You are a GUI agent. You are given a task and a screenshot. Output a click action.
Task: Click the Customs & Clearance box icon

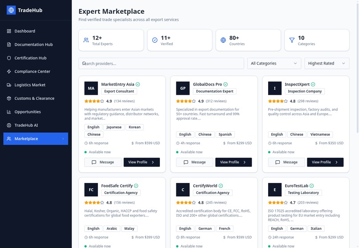(x=9, y=98)
